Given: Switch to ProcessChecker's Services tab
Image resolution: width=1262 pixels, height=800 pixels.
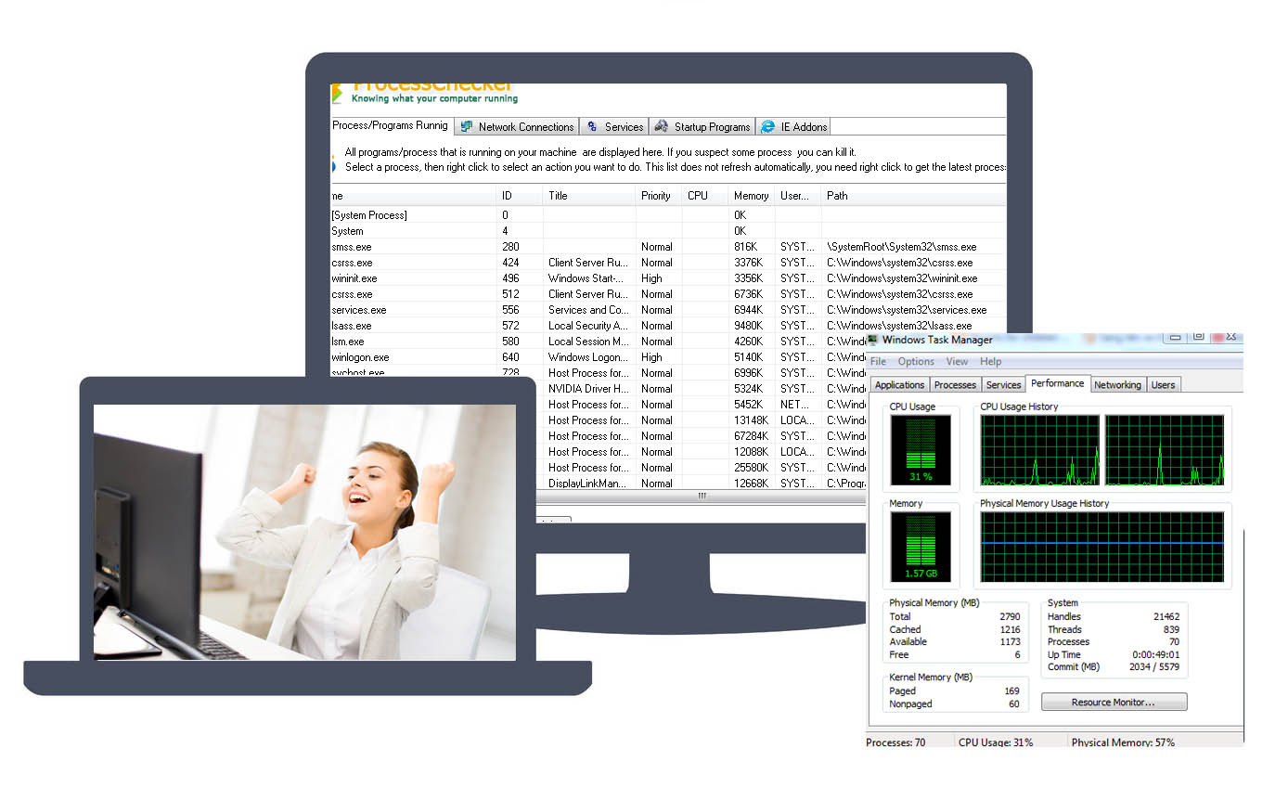Looking at the screenshot, I should click(x=614, y=126).
